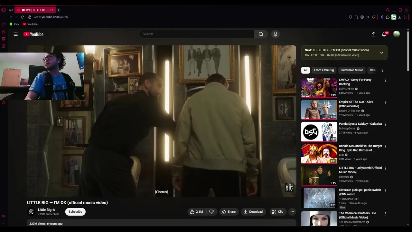Open Empire Of The Sun Alive thumbnail
The height and width of the screenshot is (232, 412).
(319, 110)
